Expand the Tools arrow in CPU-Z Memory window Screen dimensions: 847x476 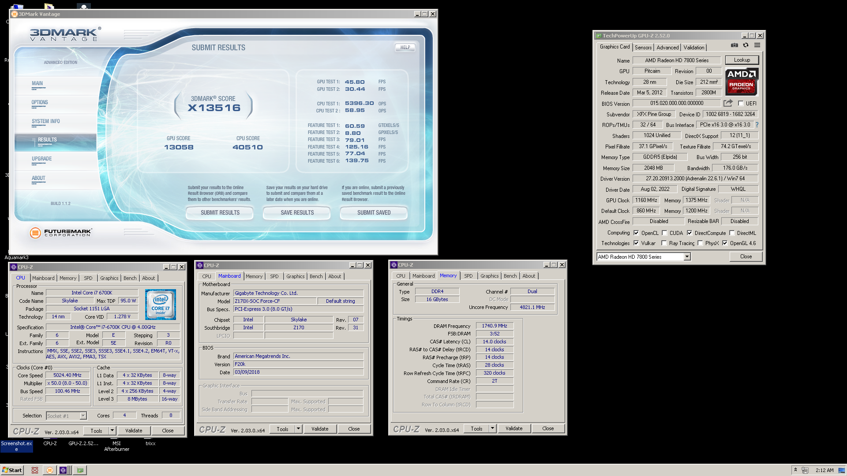(x=492, y=428)
